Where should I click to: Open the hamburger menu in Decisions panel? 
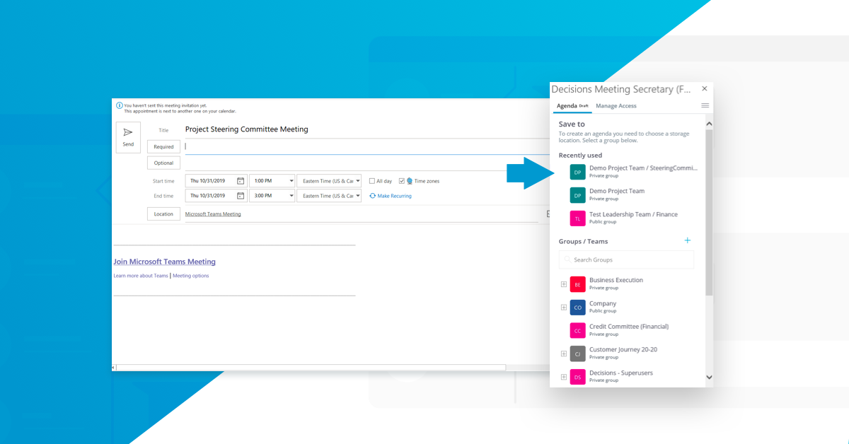705,105
